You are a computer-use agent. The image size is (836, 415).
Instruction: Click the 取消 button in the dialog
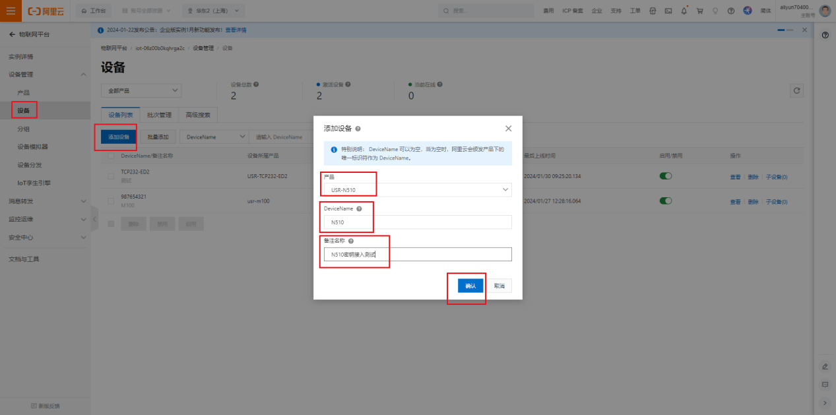point(499,286)
